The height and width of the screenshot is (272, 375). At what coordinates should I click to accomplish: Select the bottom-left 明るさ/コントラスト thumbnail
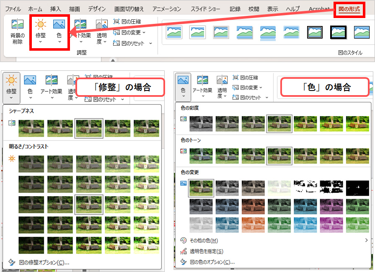point(31,245)
